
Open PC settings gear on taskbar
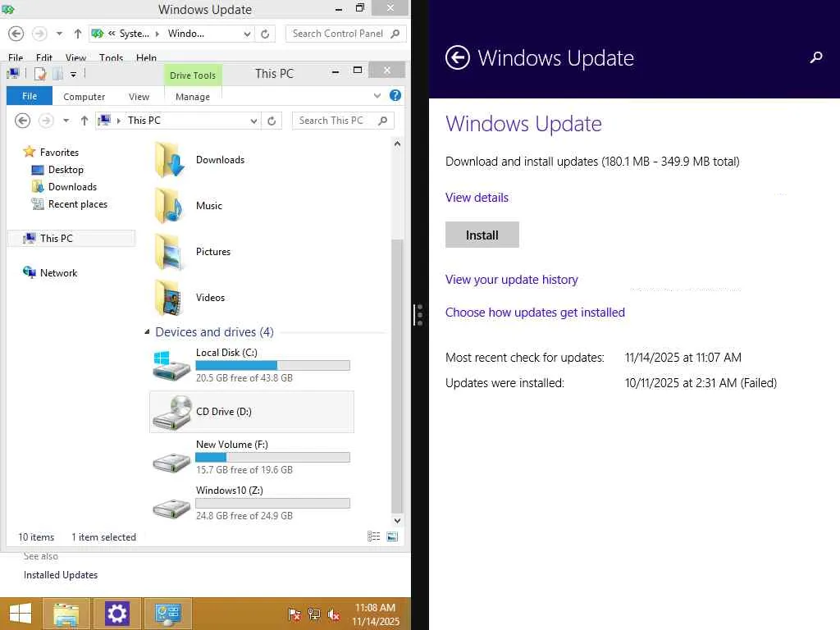pyautogui.click(x=116, y=614)
